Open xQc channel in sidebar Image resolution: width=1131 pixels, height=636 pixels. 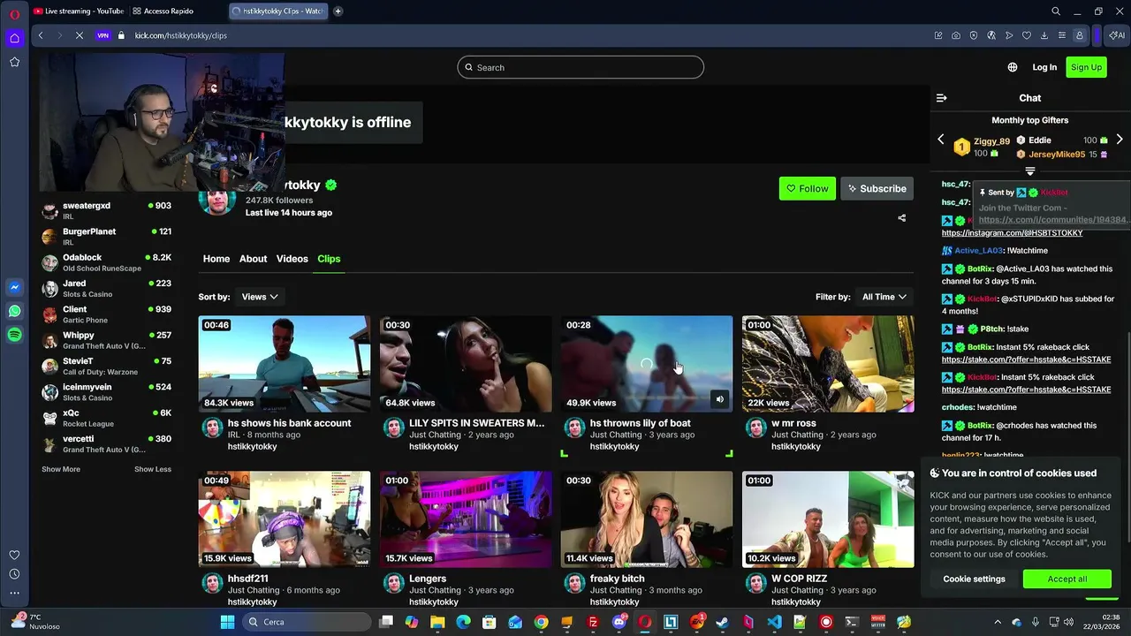pyautogui.click(x=106, y=419)
